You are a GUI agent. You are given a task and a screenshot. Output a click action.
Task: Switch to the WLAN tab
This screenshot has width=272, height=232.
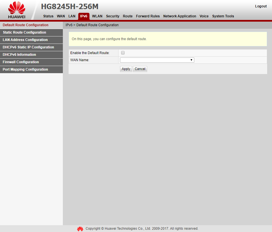[97, 16]
